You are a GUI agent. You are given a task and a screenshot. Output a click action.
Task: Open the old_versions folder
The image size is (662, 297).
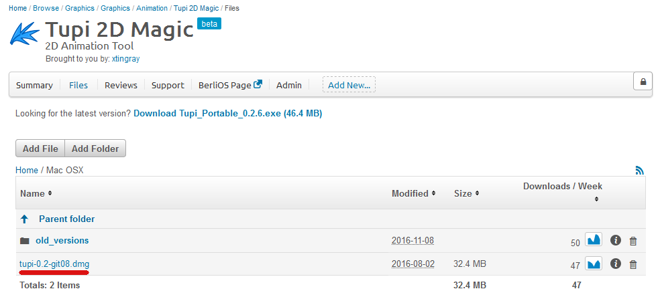click(62, 240)
